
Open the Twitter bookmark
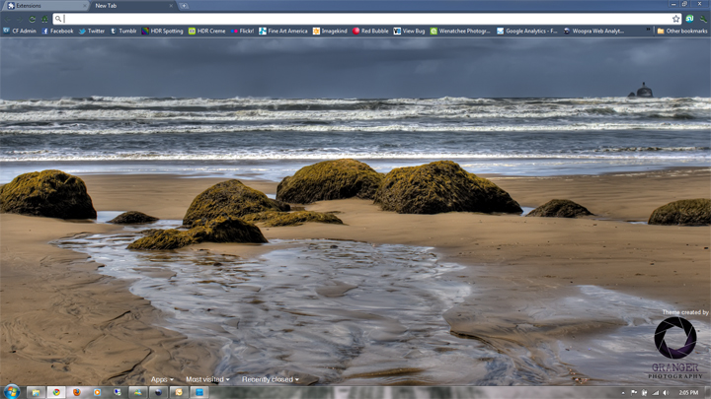[91, 31]
